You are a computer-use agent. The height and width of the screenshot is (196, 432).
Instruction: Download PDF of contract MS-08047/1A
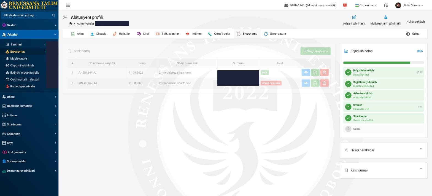coord(315,83)
